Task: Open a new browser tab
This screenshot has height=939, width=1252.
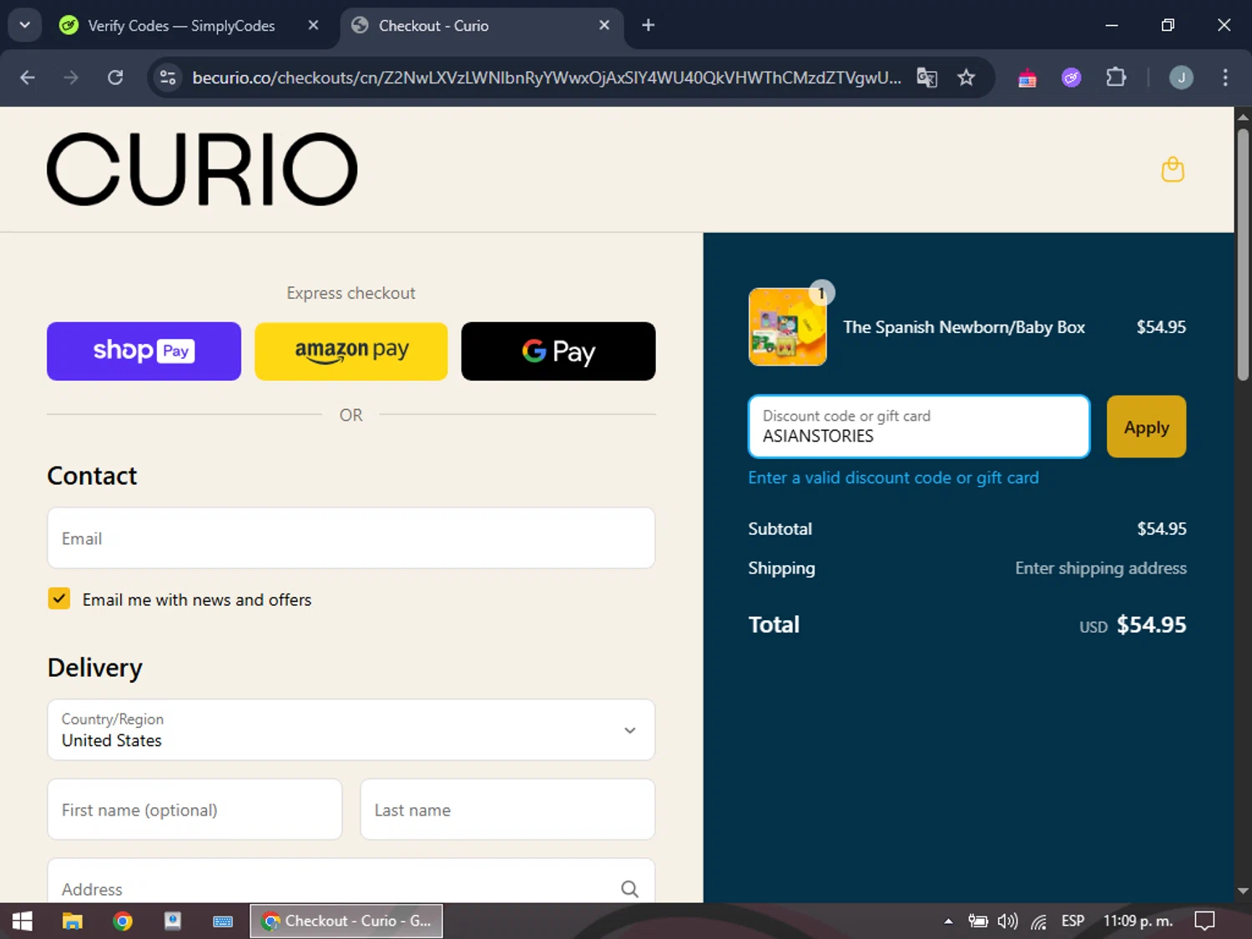Action: (649, 25)
